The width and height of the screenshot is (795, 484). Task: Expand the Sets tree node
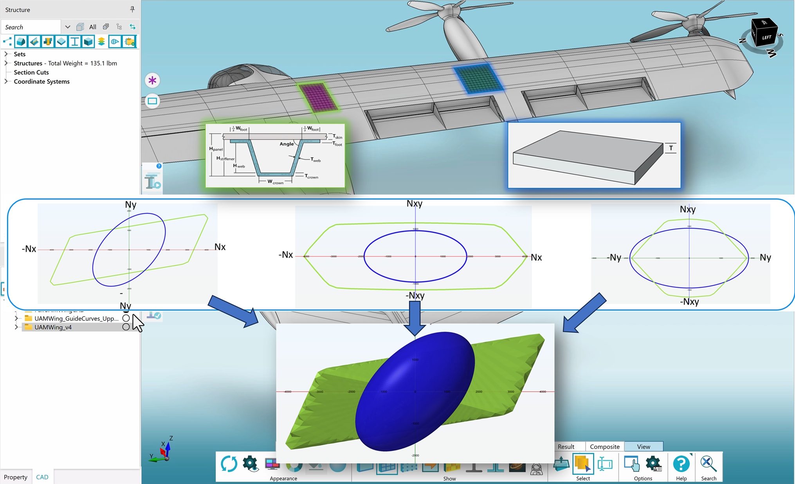[x=6, y=54]
